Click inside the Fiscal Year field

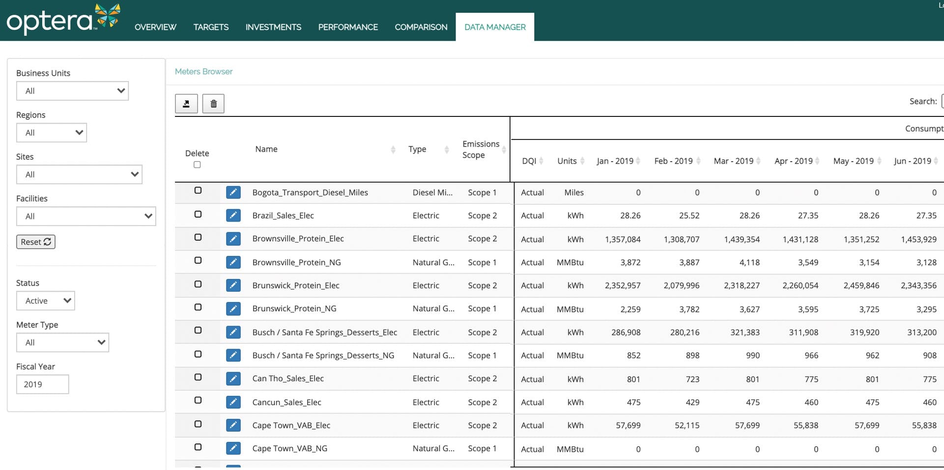[42, 384]
